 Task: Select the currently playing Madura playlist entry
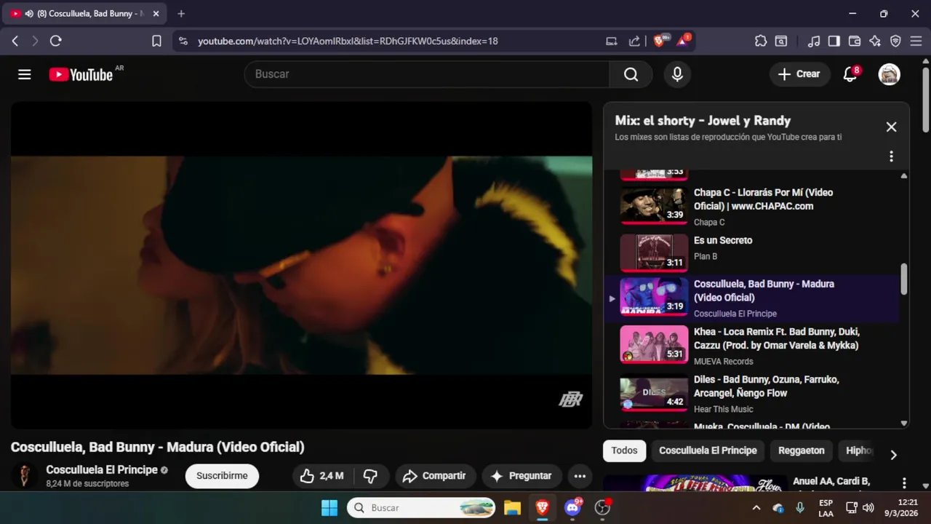click(x=752, y=298)
